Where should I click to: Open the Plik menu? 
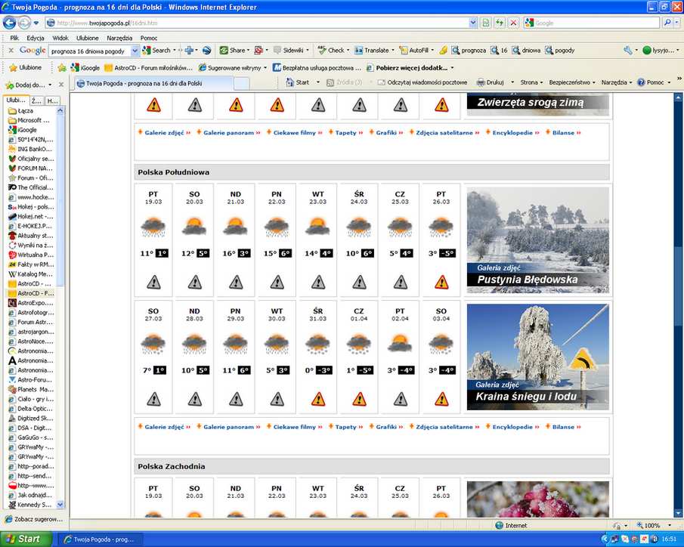click(14, 38)
